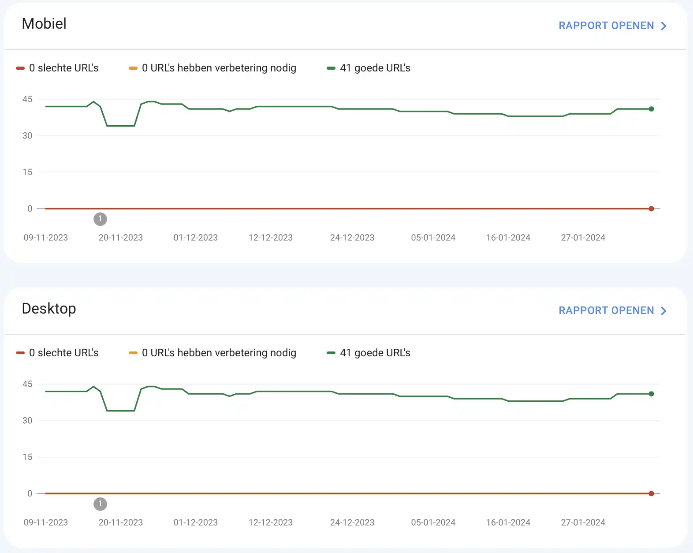The height and width of the screenshot is (553, 693).
Task: Click y-axis value 15 on Mobiel chart
Action: click(27, 172)
